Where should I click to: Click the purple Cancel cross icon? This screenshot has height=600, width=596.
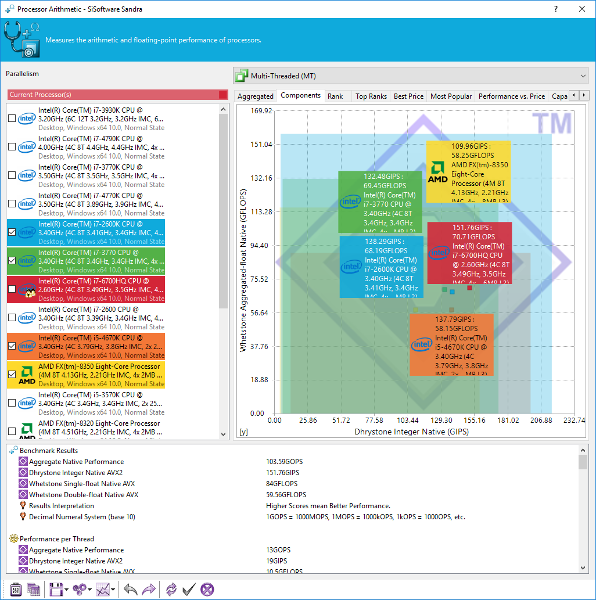coord(207,590)
